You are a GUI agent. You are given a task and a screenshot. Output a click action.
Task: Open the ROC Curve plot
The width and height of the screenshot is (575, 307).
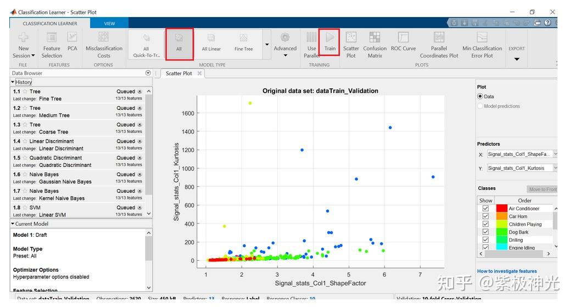pos(403,42)
